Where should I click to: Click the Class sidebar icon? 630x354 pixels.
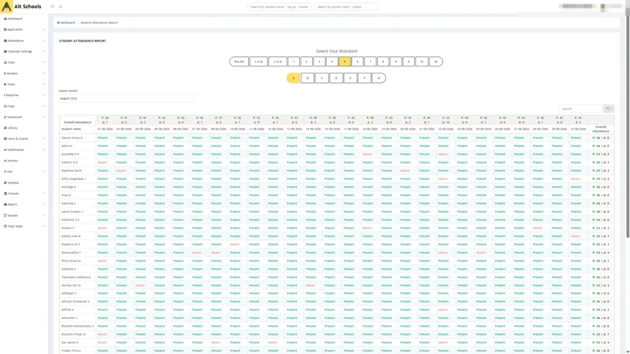pyautogui.click(x=5, y=63)
